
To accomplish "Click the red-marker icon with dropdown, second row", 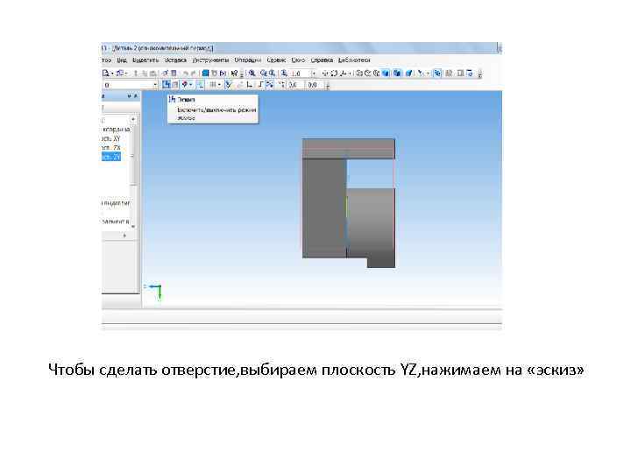I will [x=184, y=85].
